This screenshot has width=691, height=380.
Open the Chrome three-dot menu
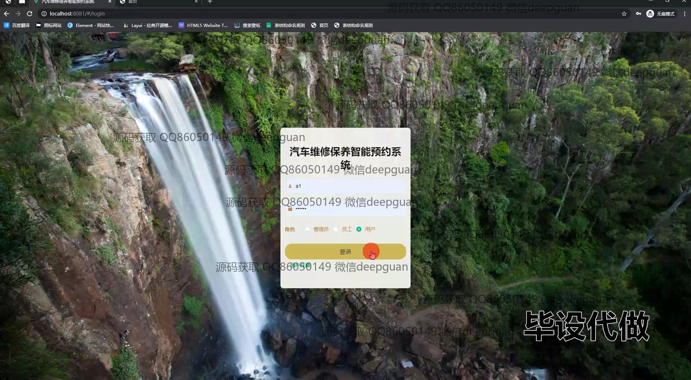coord(685,14)
